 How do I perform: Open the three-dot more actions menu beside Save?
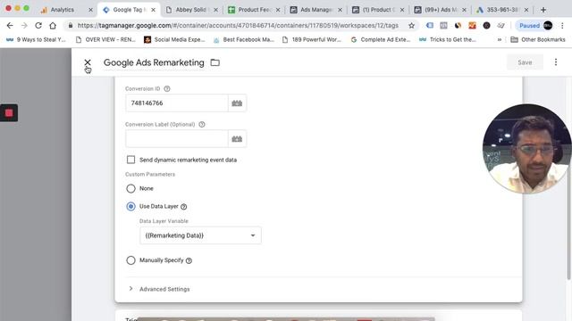click(x=556, y=62)
